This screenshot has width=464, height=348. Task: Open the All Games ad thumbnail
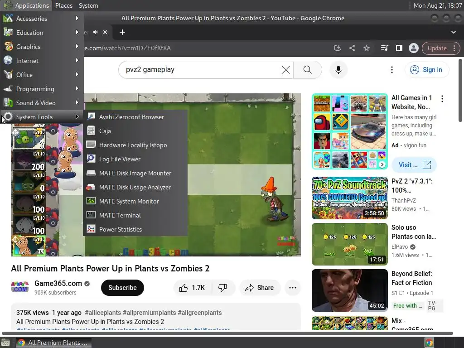[349, 131]
